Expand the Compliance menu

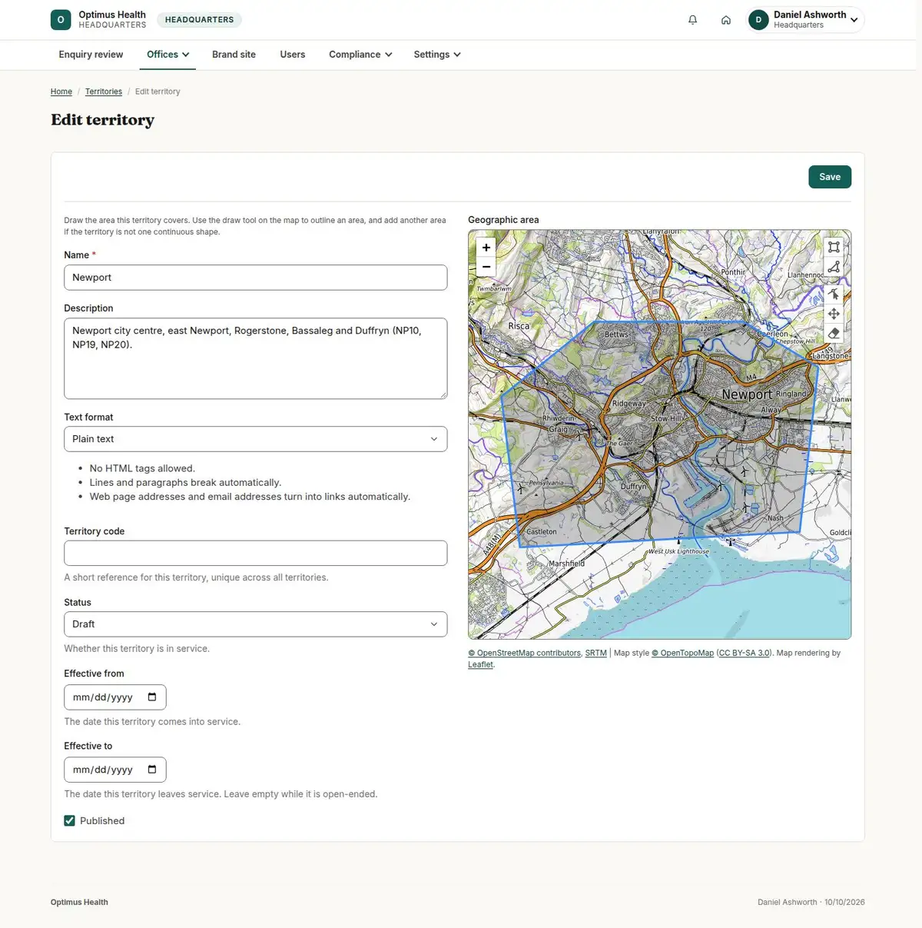point(360,55)
